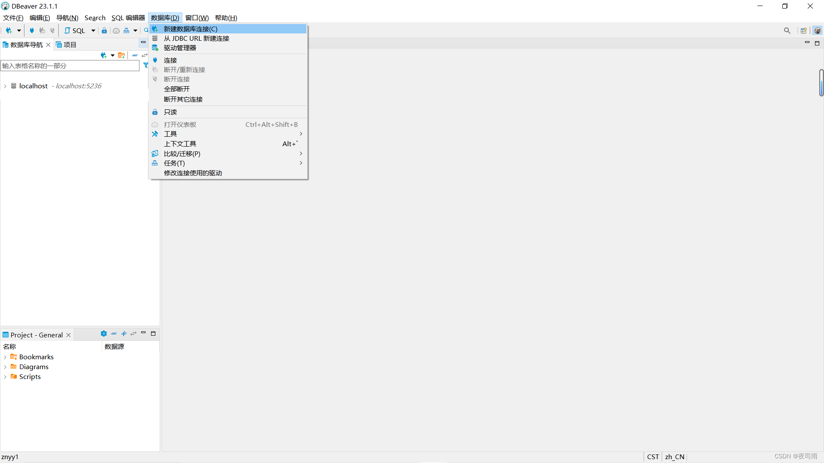This screenshot has width=824, height=463.
Task: Select the Scripts folder in project
Action: pos(30,376)
